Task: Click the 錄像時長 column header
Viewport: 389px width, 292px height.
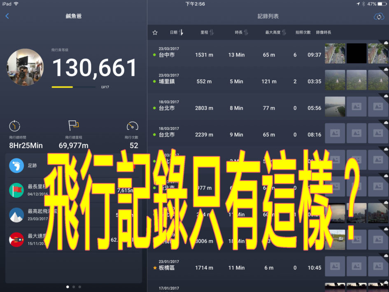Action: [x=324, y=32]
